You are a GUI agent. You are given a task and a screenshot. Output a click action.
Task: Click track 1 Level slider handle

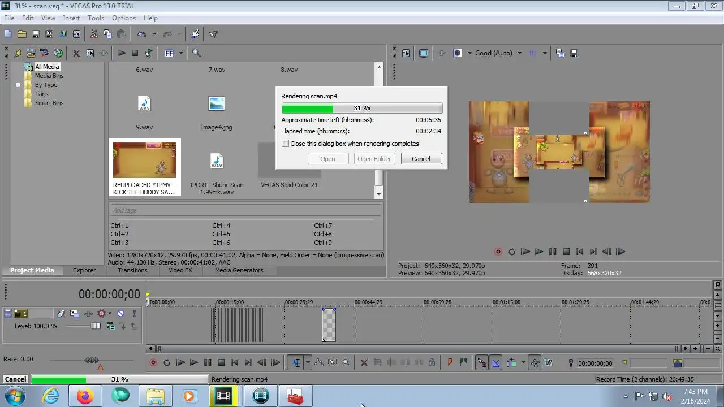click(x=96, y=326)
